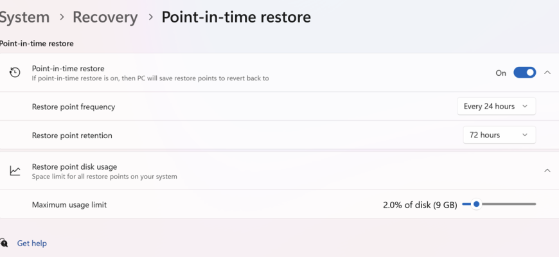Screen dimensions: 559x257
Task: Click the Restore point frequency label
Action: coord(73,107)
